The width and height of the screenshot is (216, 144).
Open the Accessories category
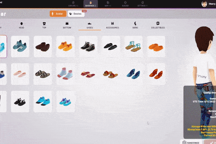(112, 25)
